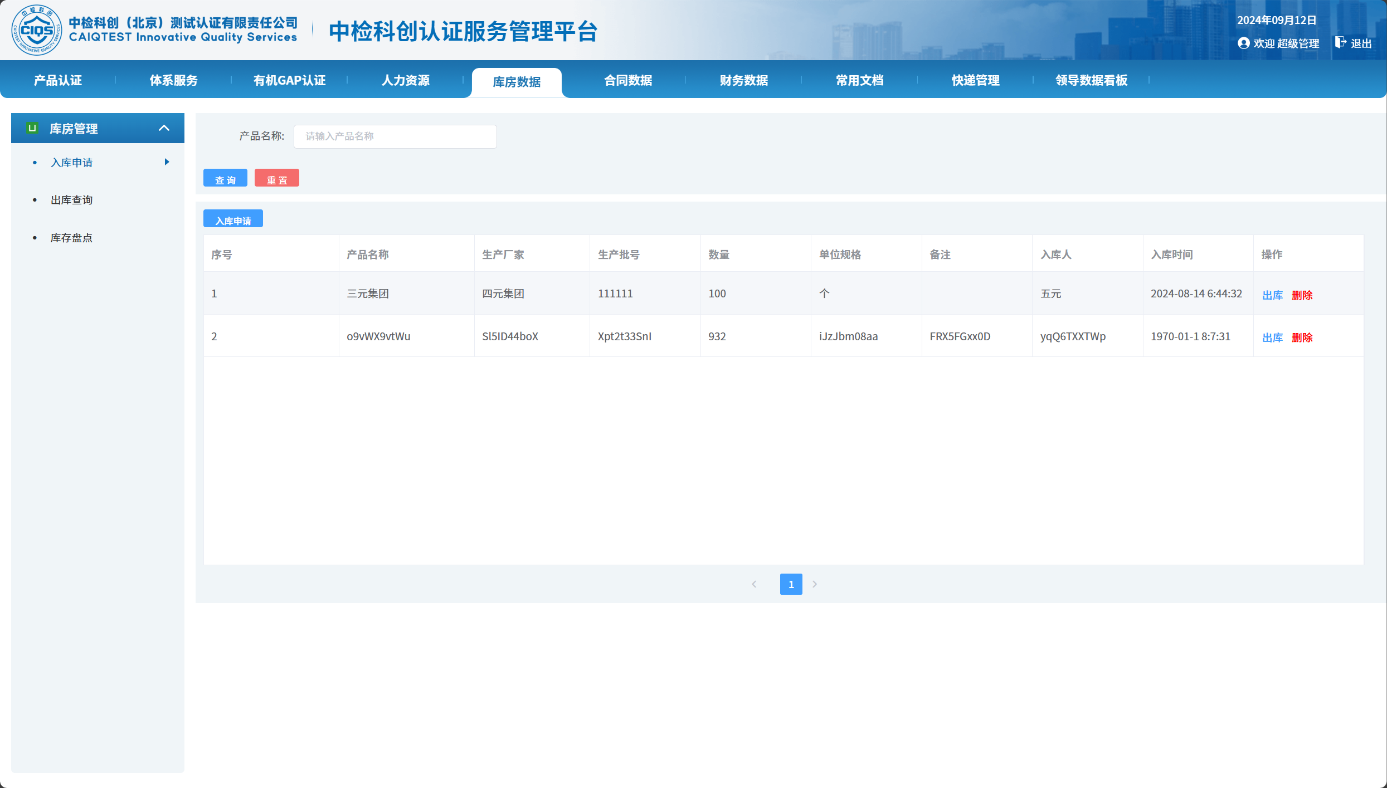Click 出库 link for 三元集团 row

coord(1272,295)
